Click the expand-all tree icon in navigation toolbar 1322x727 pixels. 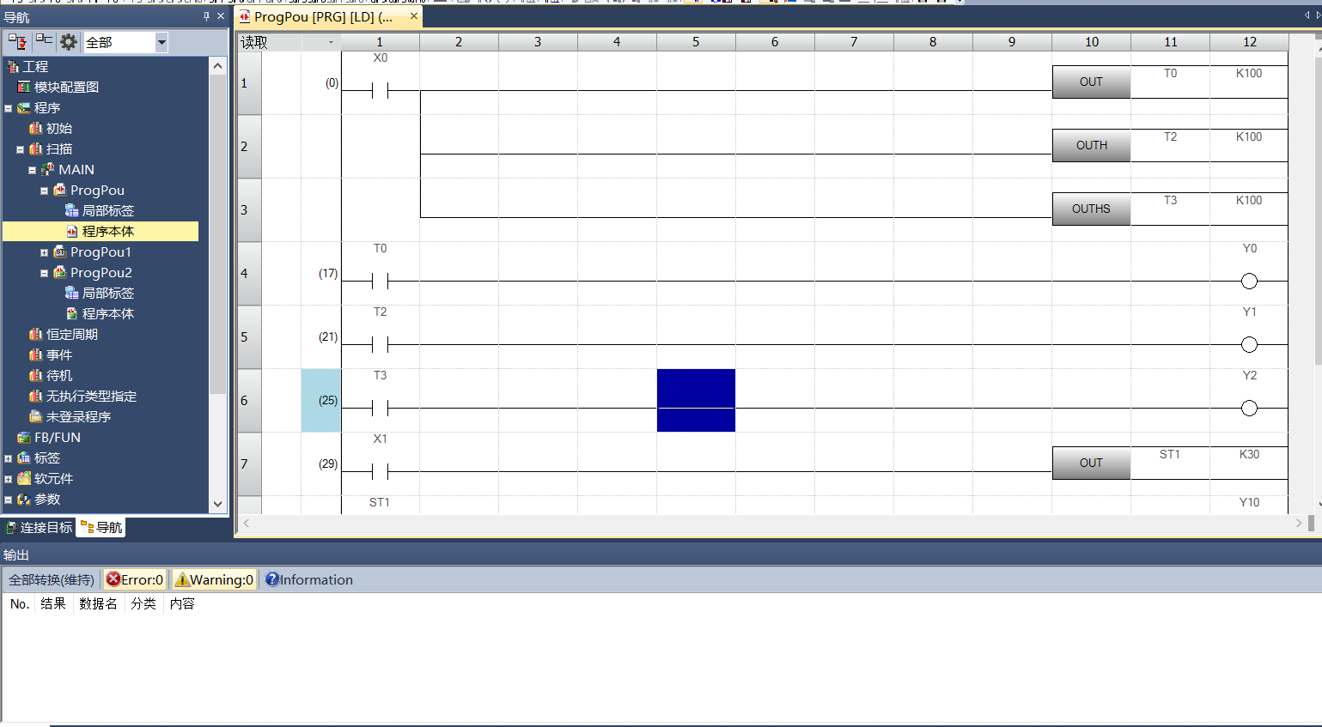(17, 41)
